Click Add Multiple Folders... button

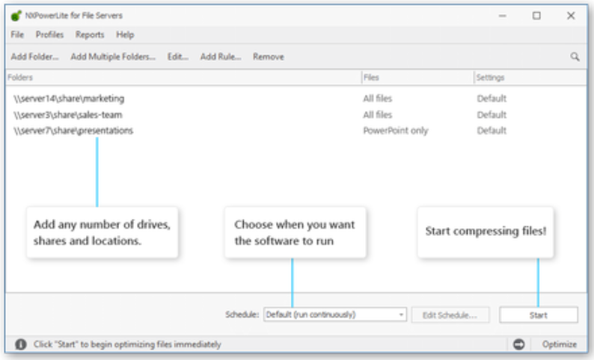click(113, 57)
